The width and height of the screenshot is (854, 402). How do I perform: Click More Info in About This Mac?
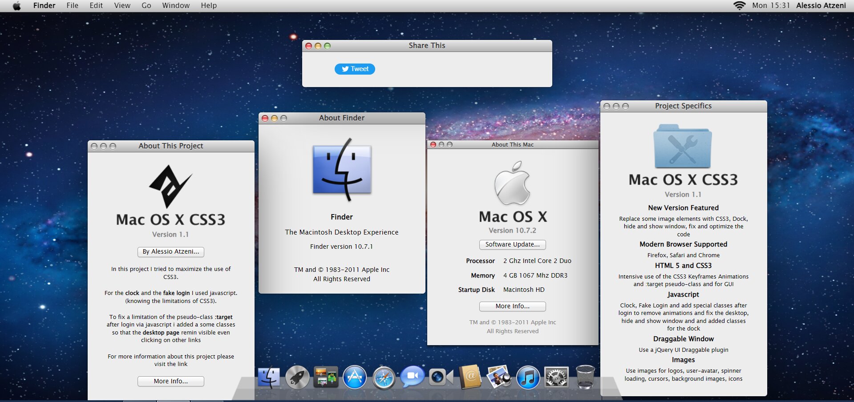[513, 306]
